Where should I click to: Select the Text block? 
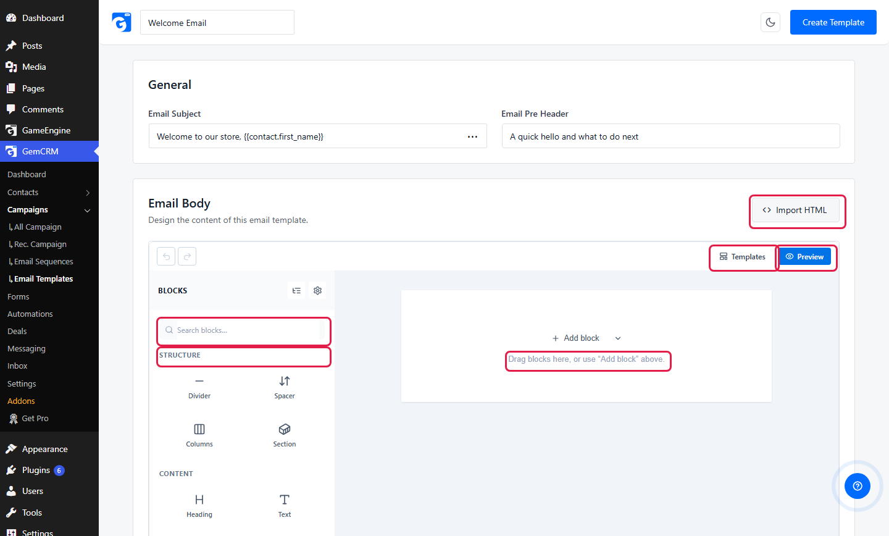[285, 506]
